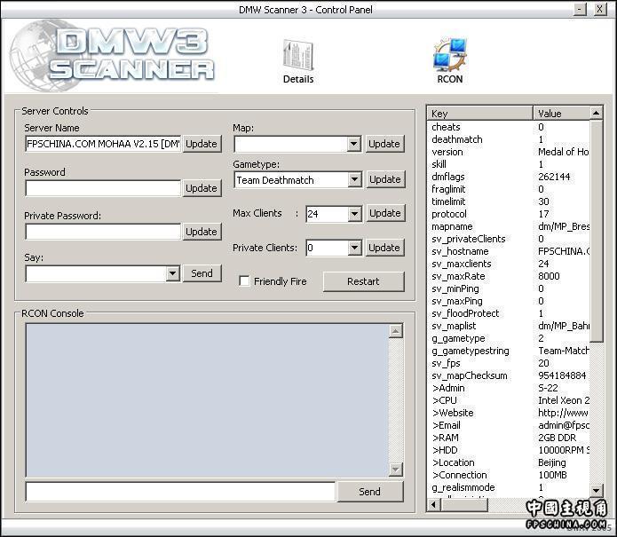The height and width of the screenshot is (537, 617).
Task: Select the g_realismmode row
Action: [x=509, y=488]
